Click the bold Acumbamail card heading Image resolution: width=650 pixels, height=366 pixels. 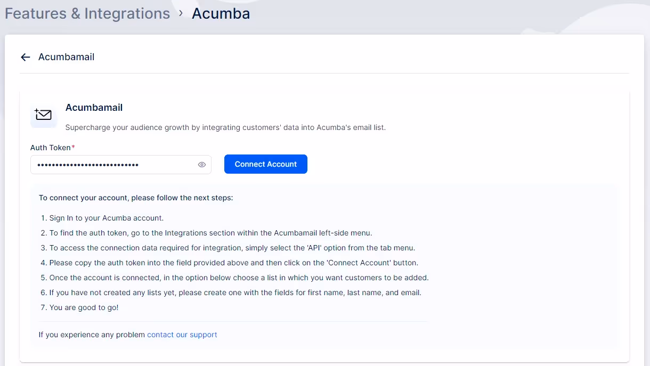[94, 108]
